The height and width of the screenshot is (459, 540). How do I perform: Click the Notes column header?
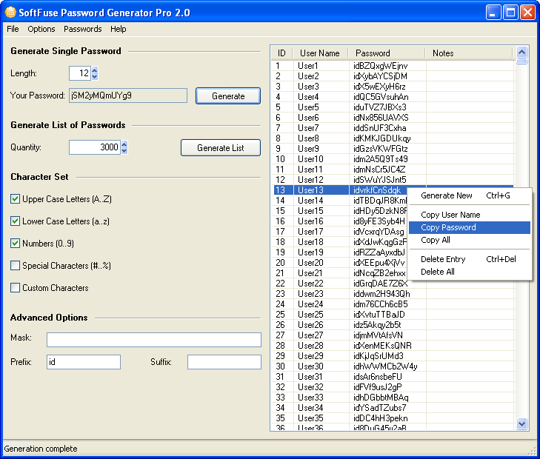(469, 53)
